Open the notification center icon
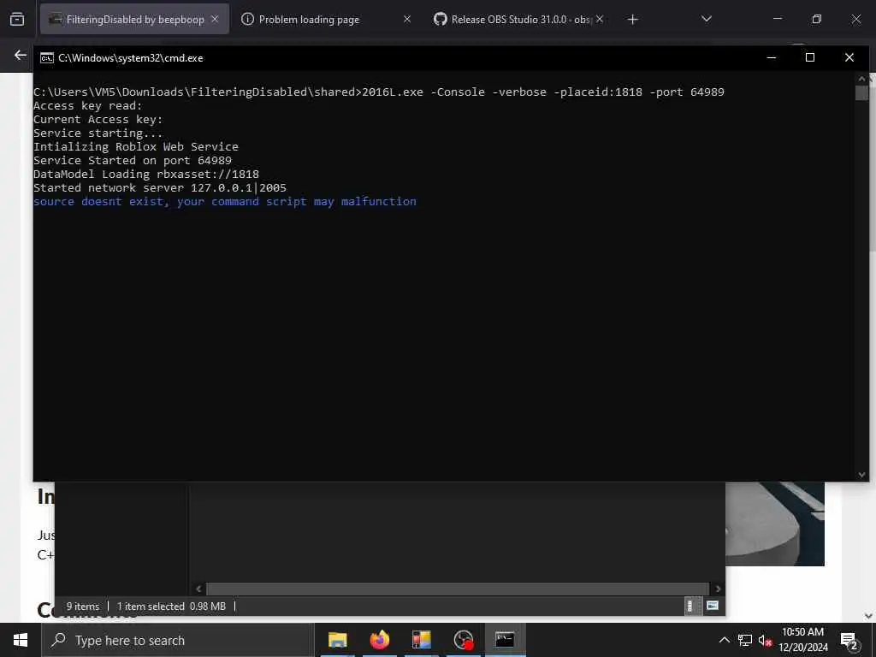Viewport: 876px width, 657px height. pyautogui.click(x=849, y=640)
